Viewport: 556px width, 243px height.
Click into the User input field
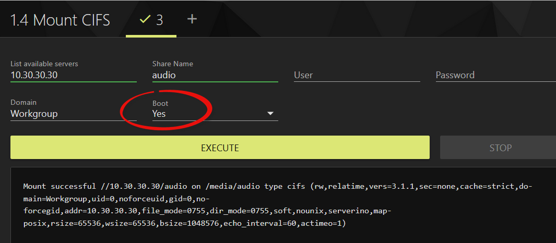[357, 75]
